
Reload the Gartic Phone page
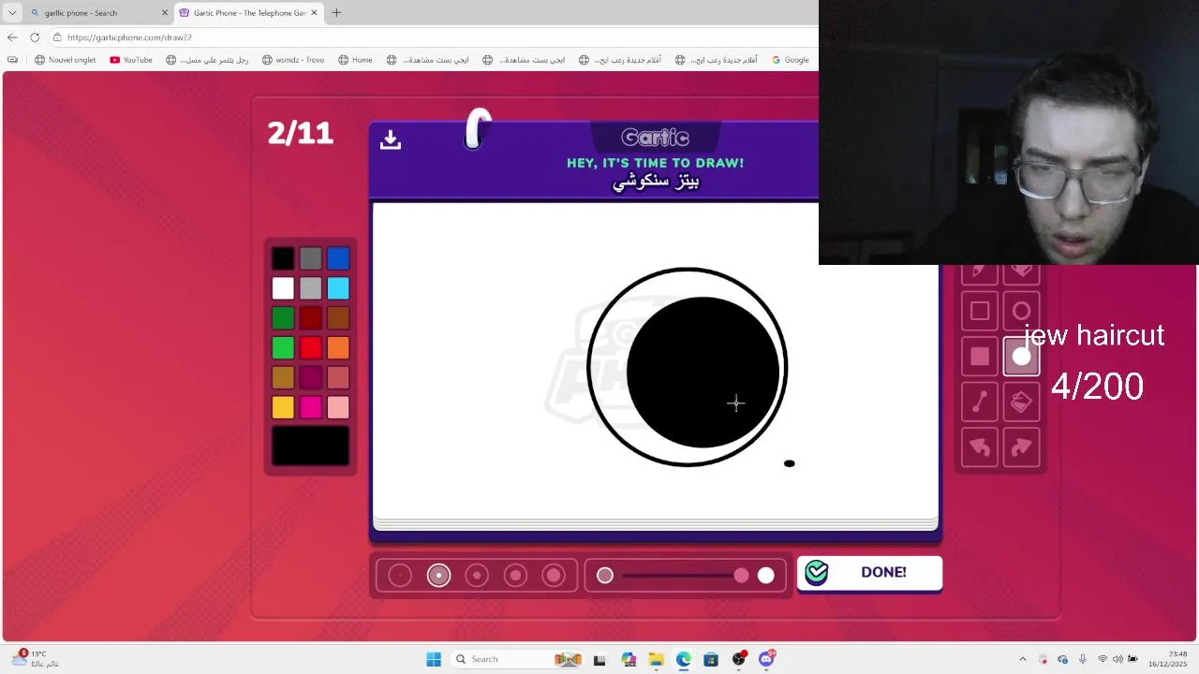pyautogui.click(x=35, y=37)
